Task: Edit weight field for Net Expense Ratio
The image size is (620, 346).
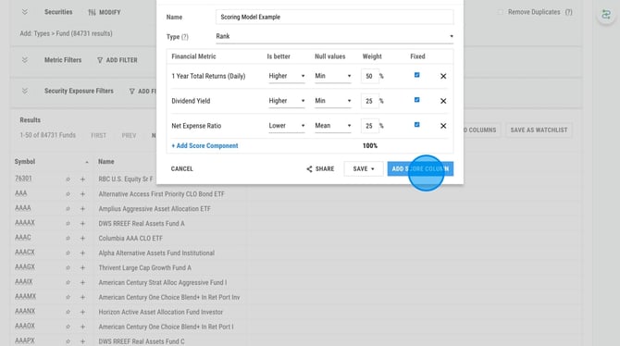Action: click(370, 126)
